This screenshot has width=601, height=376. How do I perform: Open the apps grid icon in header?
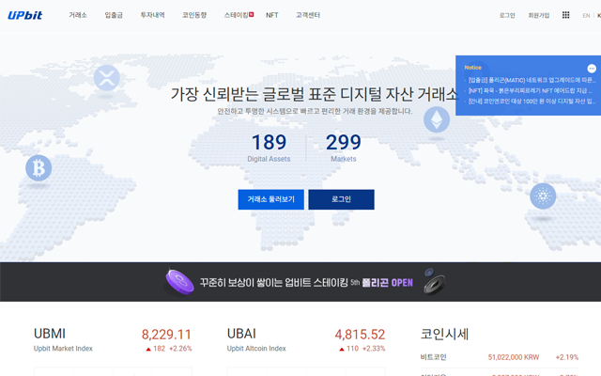[x=565, y=15]
